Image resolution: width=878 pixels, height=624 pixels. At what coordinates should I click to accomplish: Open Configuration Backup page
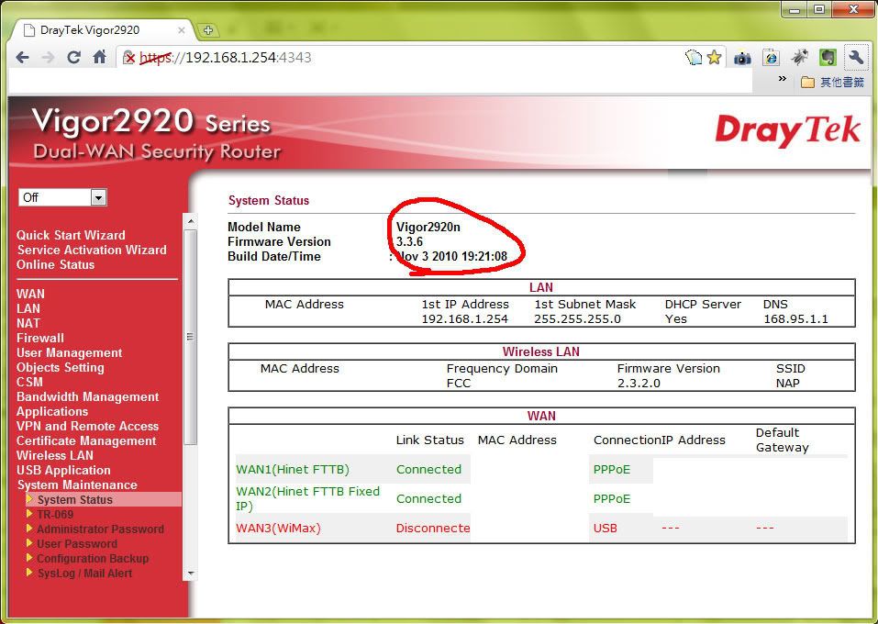click(x=93, y=559)
